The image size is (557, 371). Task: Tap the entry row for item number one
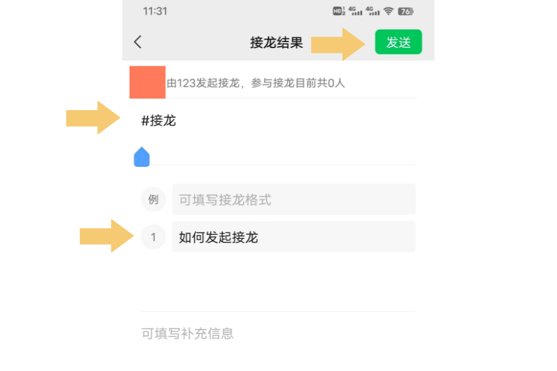click(x=278, y=237)
